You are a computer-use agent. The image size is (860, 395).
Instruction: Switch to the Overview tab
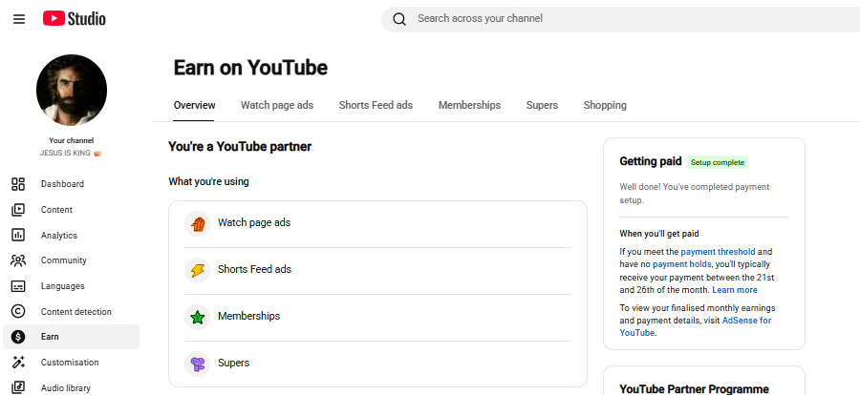tap(194, 105)
